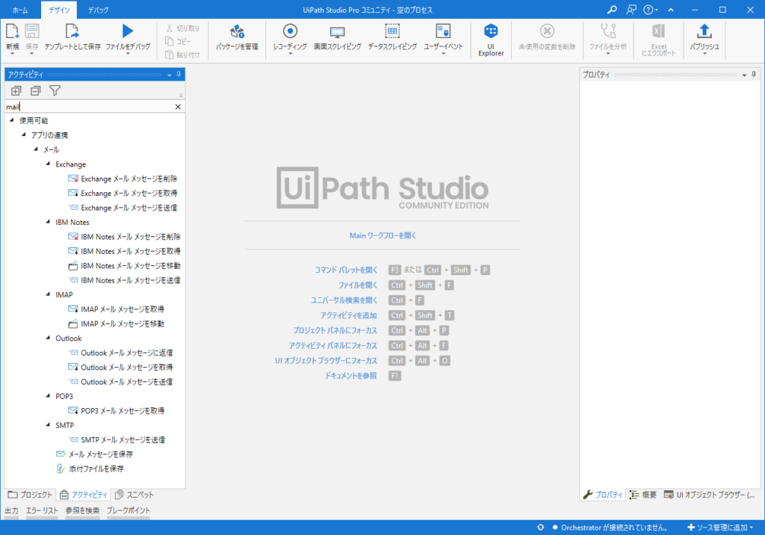765x535 pixels.
Task: Open UI Explorer tool
Action: click(491, 31)
